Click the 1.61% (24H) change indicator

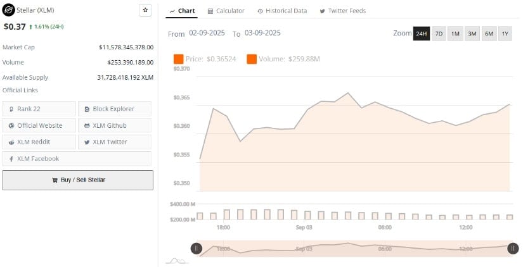click(46, 27)
